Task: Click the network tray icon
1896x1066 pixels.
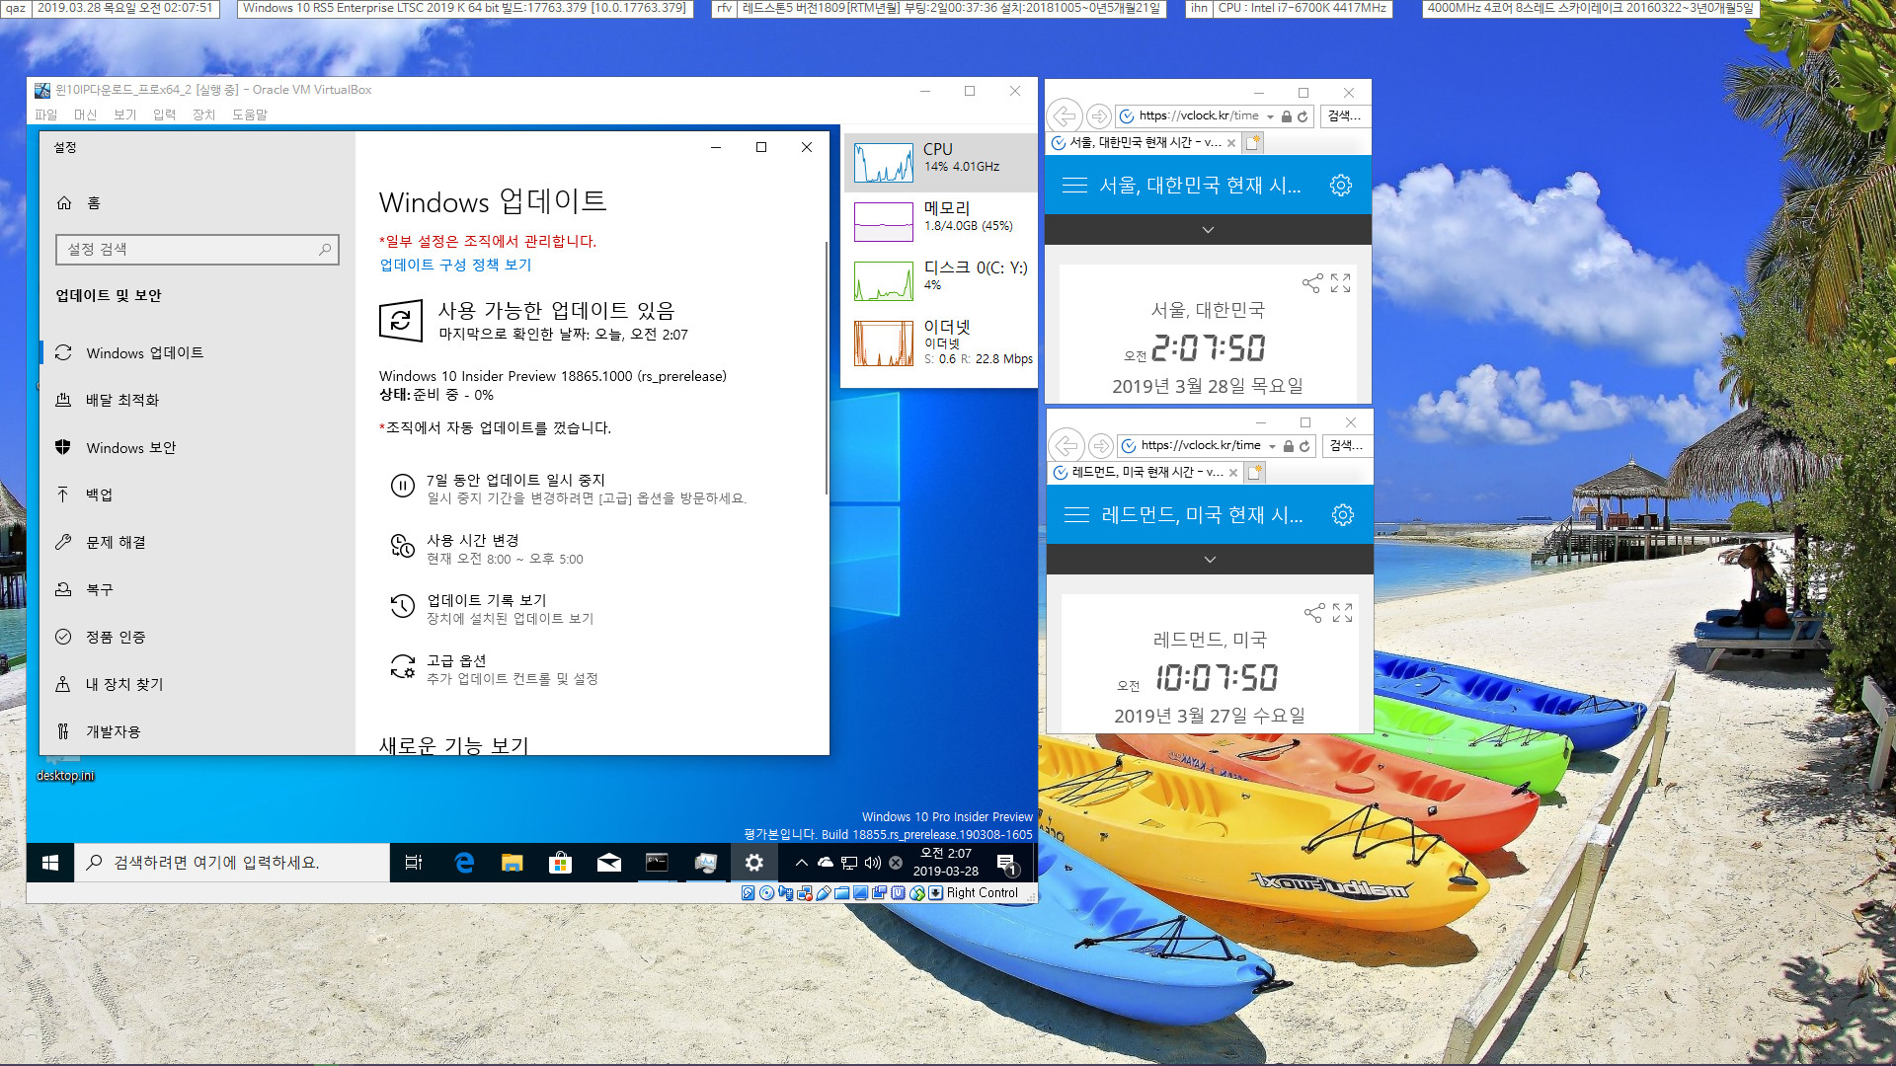Action: 849,863
